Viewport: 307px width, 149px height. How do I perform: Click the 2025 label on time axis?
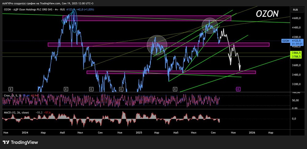pos(139,132)
